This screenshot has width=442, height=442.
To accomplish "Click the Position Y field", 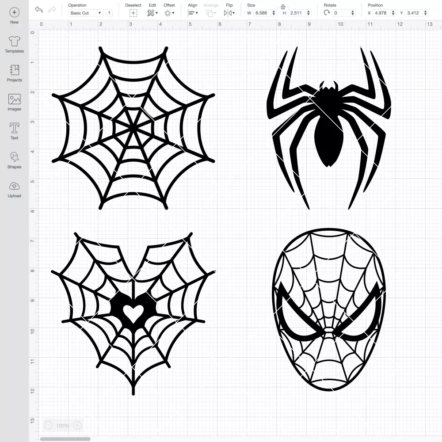I will coord(414,13).
